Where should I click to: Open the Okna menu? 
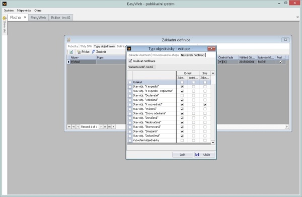click(x=38, y=11)
